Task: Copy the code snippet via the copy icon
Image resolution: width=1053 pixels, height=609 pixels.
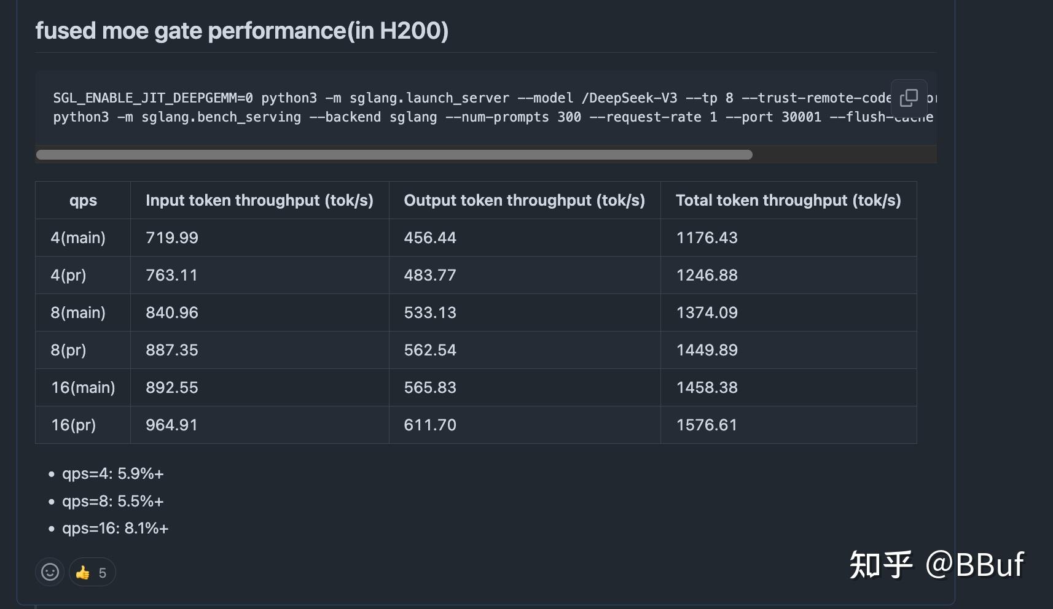Action: (909, 98)
